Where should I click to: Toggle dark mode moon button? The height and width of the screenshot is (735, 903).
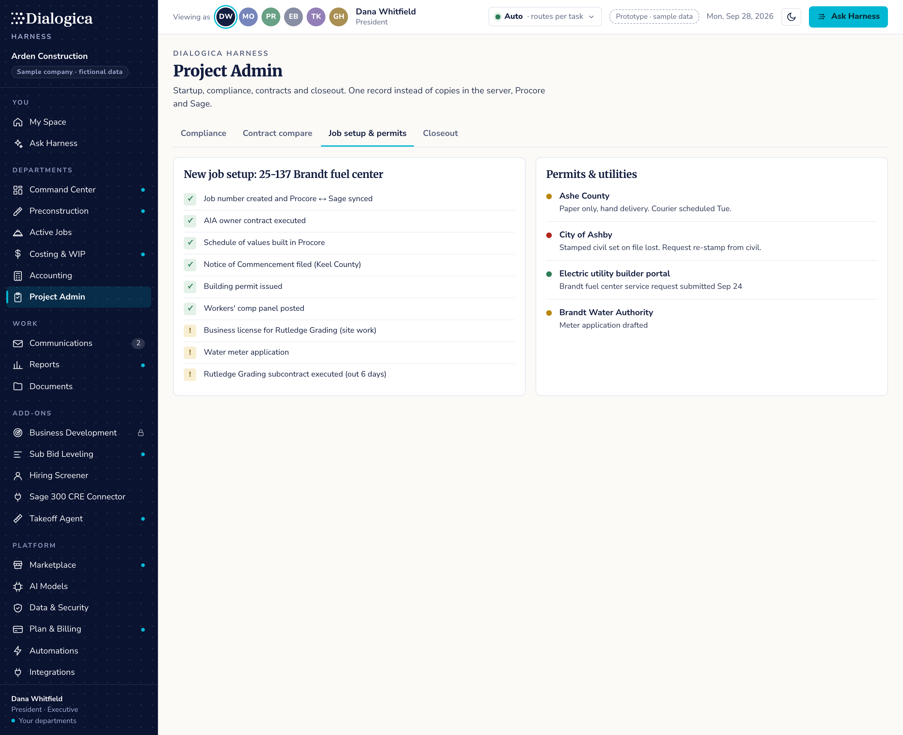[x=791, y=17]
